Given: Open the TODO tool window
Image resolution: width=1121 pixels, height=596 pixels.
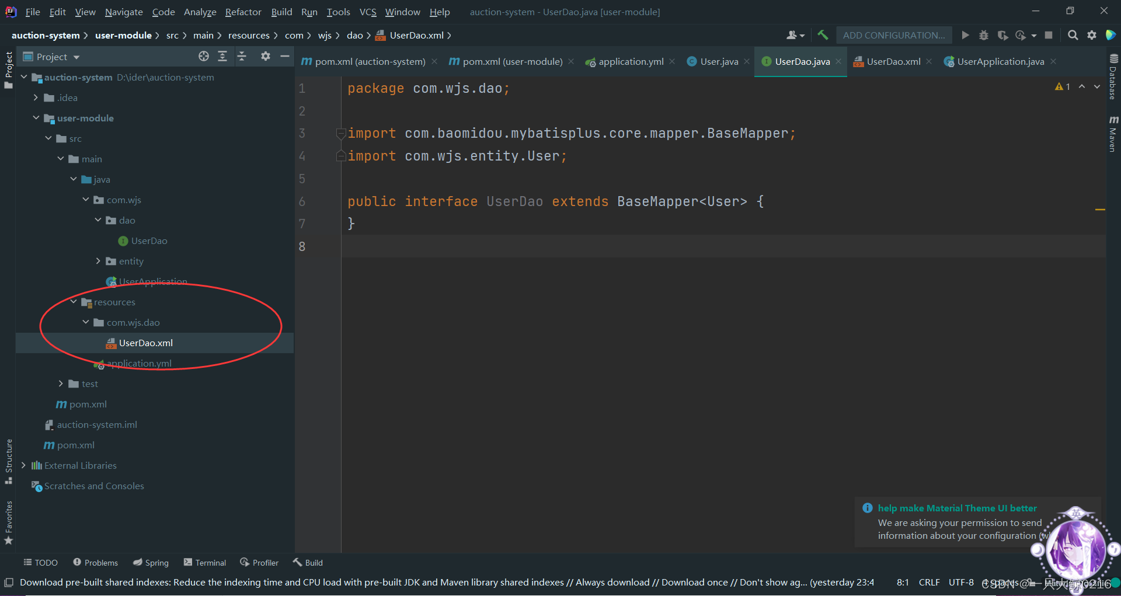Looking at the screenshot, I should click(x=40, y=563).
